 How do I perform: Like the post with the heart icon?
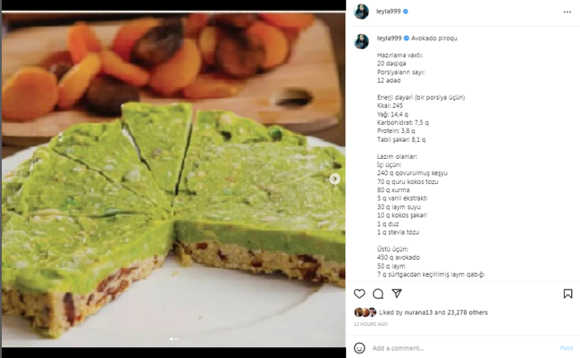click(x=359, y=294)
